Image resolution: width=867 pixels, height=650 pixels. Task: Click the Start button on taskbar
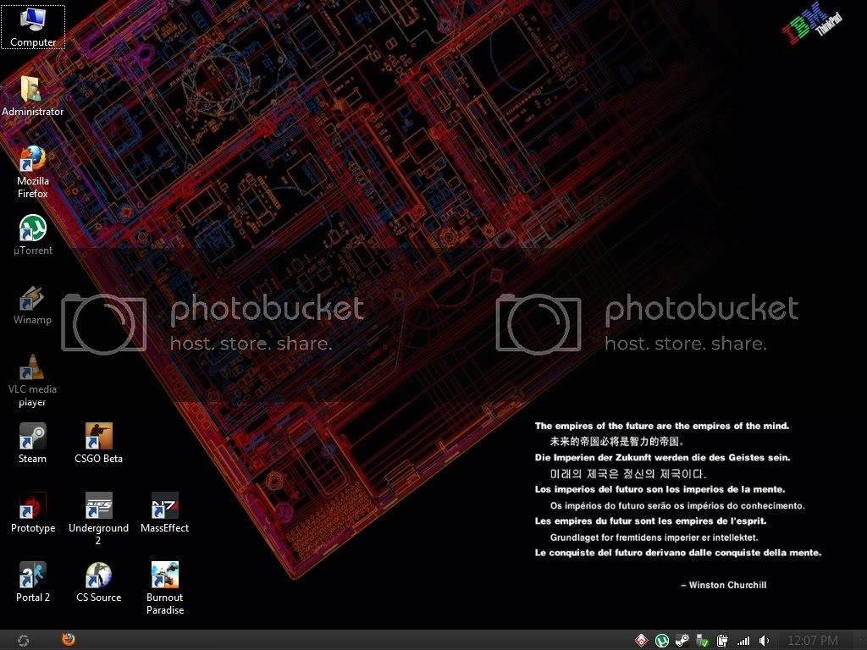tap(23, 641)
